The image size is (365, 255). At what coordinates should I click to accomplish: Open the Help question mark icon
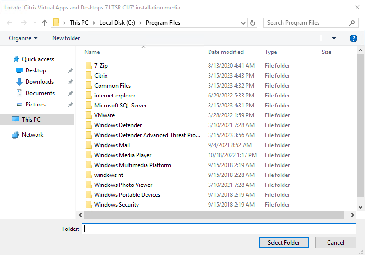tap(353, 38)
